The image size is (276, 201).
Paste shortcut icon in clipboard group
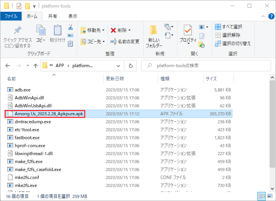pyautogui.click(x=71, y=44)
